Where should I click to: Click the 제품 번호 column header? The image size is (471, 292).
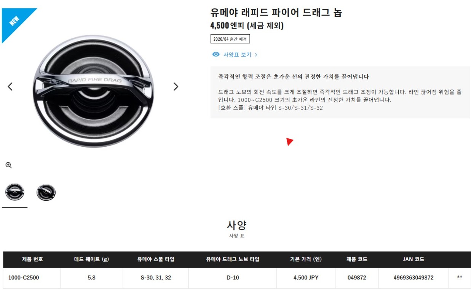click(x=32, y=259)
